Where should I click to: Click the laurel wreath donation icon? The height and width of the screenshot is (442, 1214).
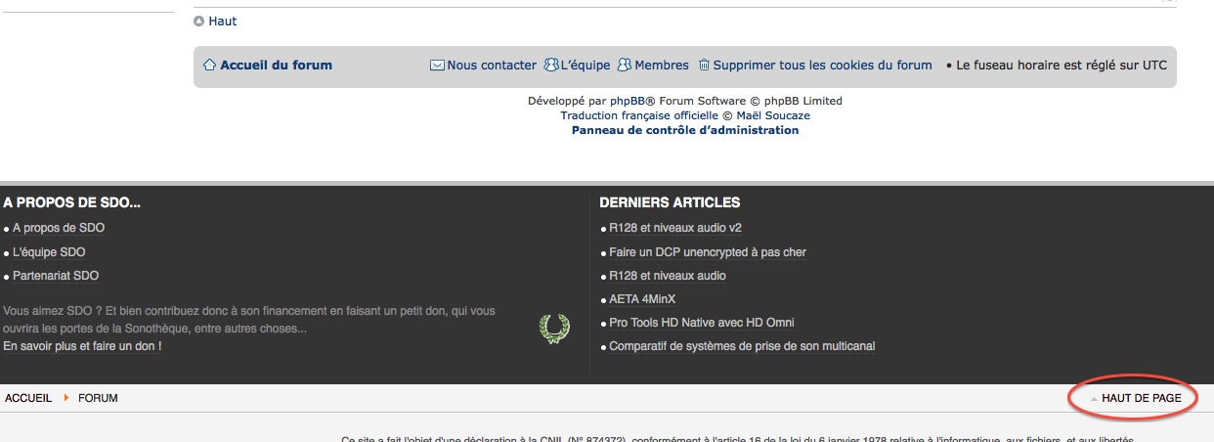[554, 329]
